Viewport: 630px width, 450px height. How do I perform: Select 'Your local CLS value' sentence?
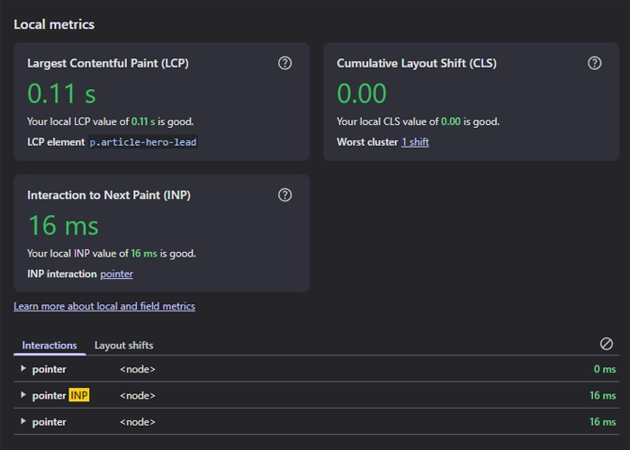click(418, 121)
